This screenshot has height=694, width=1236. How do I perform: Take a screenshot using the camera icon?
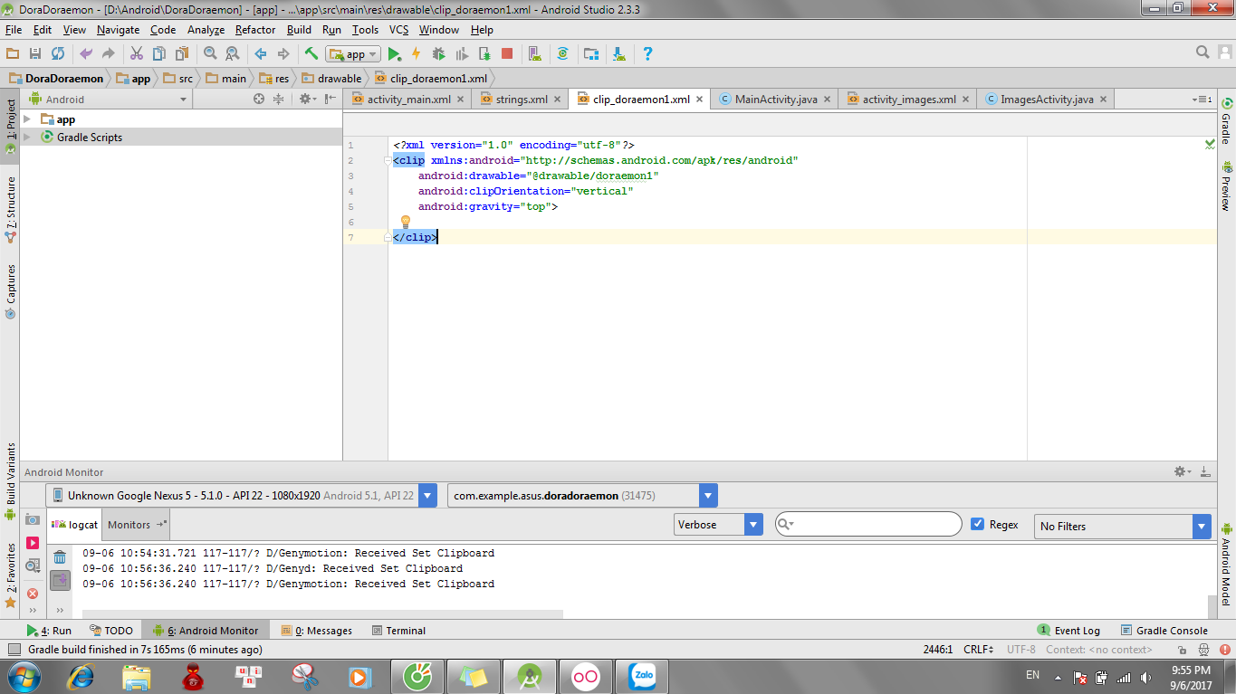[33, 519]
